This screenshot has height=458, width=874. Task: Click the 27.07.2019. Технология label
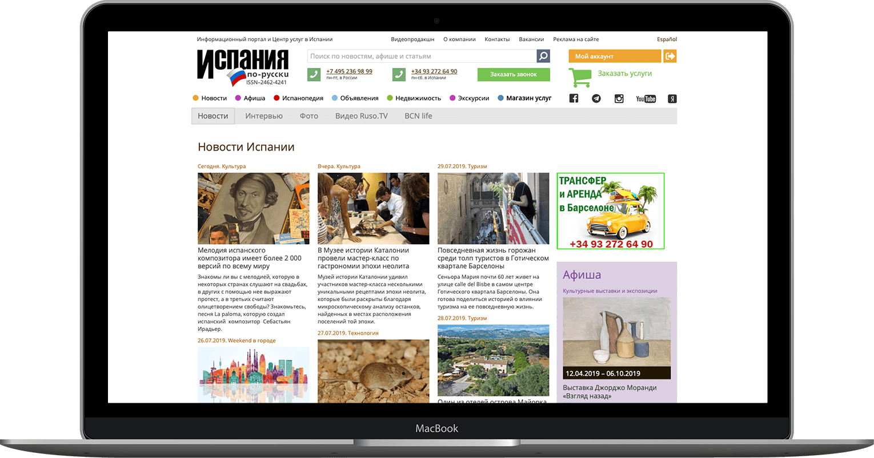[348, 333]
